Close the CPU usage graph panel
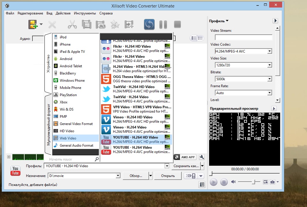This screenshot has width=307, height=207. [x=9, y=157]
